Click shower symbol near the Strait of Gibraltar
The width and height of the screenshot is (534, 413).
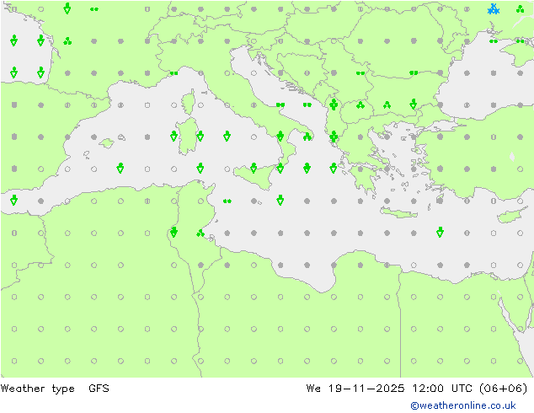tap(14, 200)
